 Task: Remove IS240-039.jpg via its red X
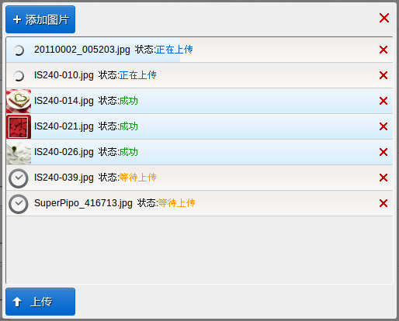383,178
